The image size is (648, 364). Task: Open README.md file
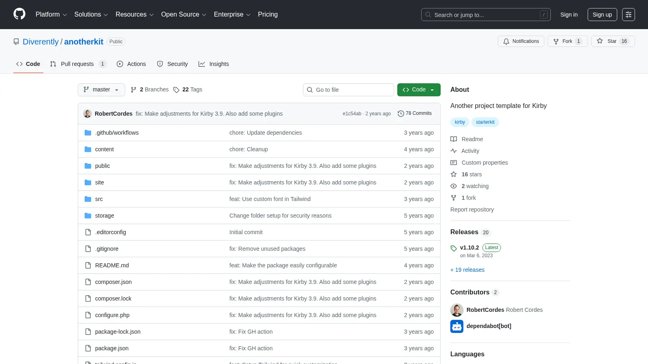point(112,265)
